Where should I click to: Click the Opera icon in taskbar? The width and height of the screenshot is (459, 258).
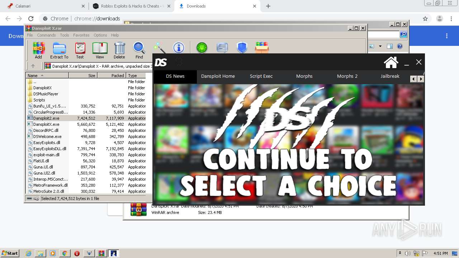pyautogui.click(x=77, y=253)
